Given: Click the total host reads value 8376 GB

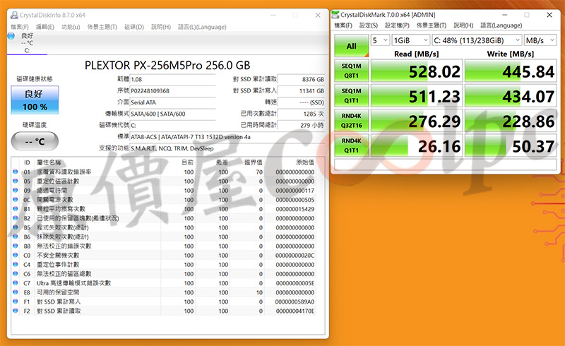Looking at the screenshot, I should tap(302, 79).
